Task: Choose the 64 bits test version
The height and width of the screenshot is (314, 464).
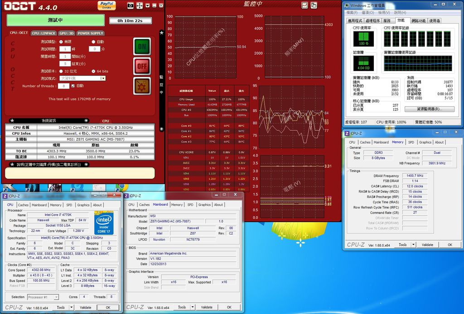Action: 93,71
